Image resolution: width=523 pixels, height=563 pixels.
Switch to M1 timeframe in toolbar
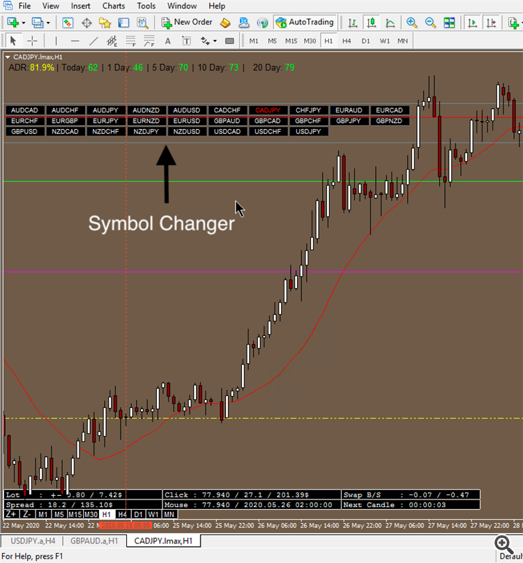pos(254,41)
